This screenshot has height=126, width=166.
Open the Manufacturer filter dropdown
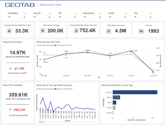(92, 17)
